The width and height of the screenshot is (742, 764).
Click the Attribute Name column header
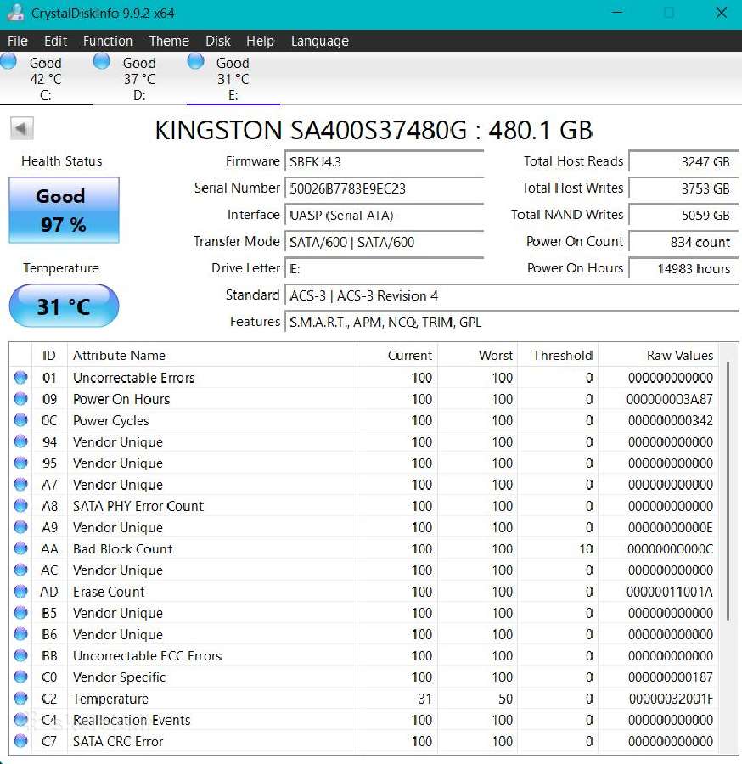pyautogui.click(x=212, y=355)
